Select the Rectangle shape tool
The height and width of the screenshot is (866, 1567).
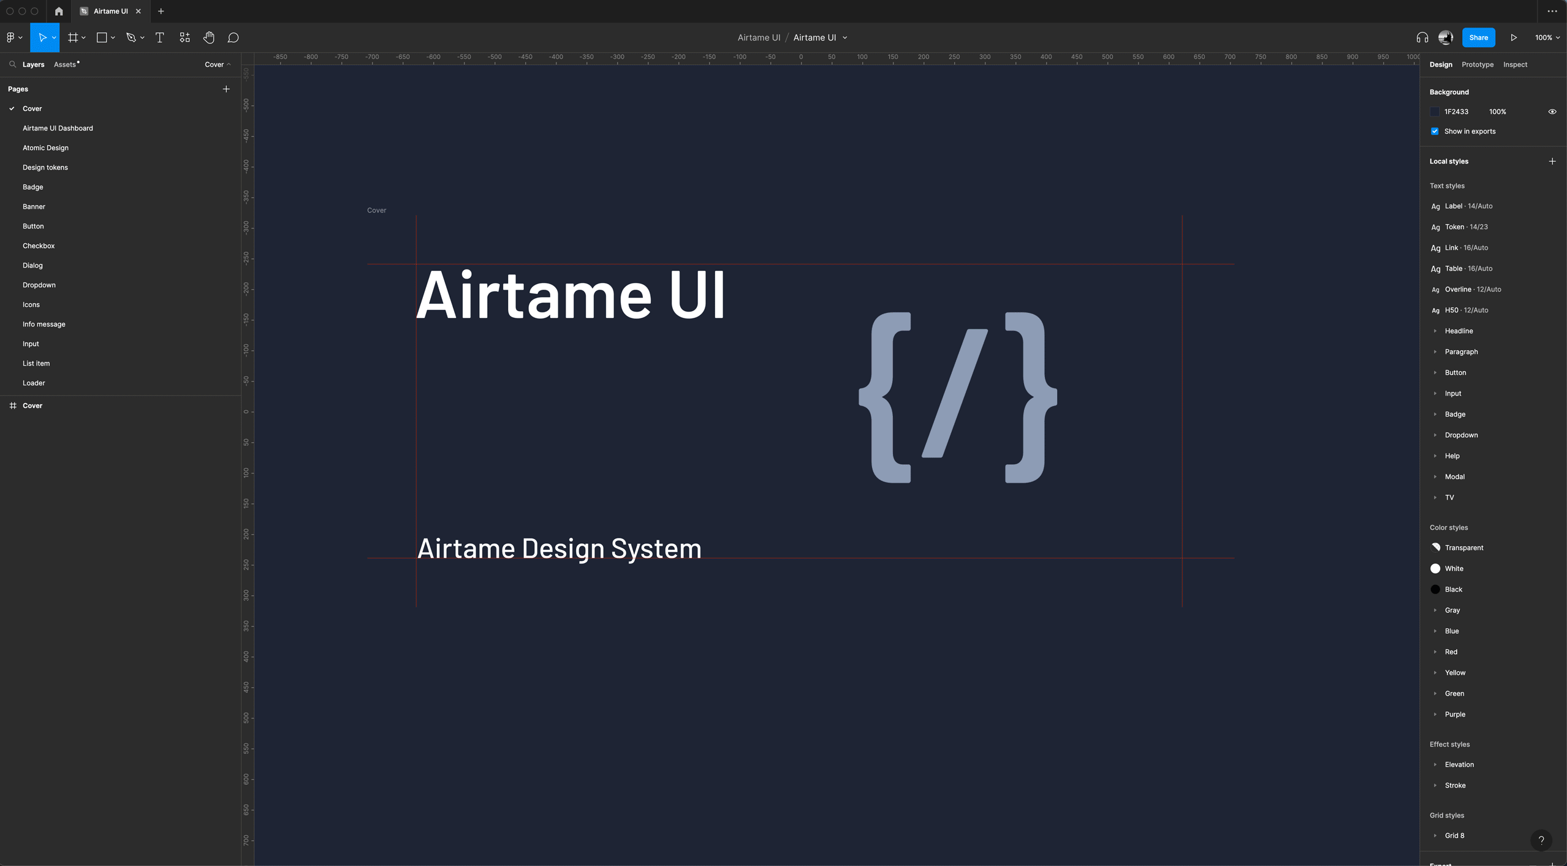(101, 37)
